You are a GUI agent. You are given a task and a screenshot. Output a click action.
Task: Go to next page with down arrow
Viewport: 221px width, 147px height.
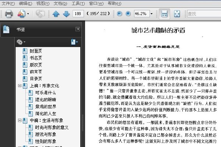[x=66, y=14]
